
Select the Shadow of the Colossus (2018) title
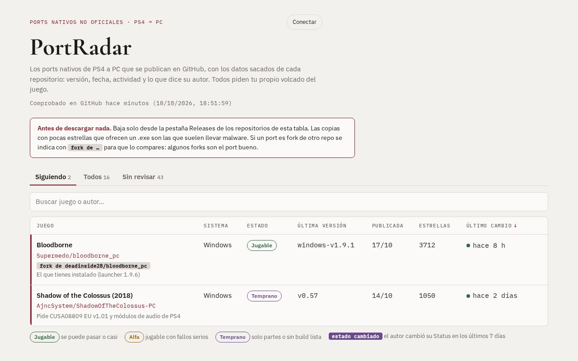pyautogui.click(x=84, y=296)
